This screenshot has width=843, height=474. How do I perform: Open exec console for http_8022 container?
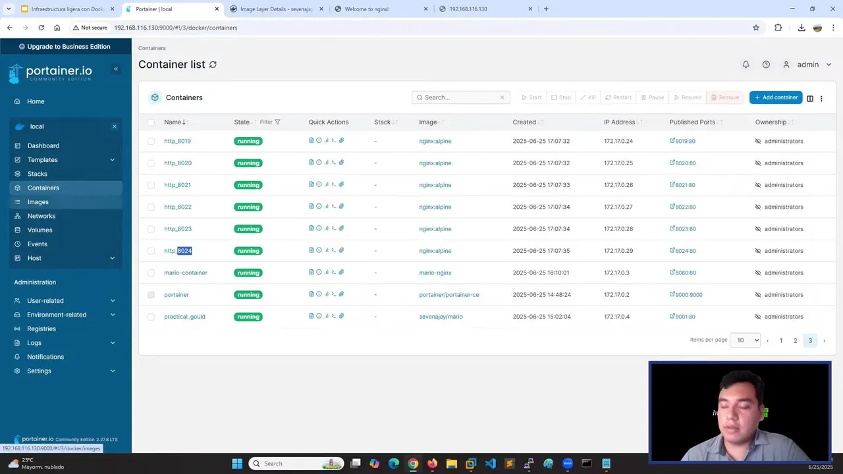pyautogui.click(x=334, y=206)
